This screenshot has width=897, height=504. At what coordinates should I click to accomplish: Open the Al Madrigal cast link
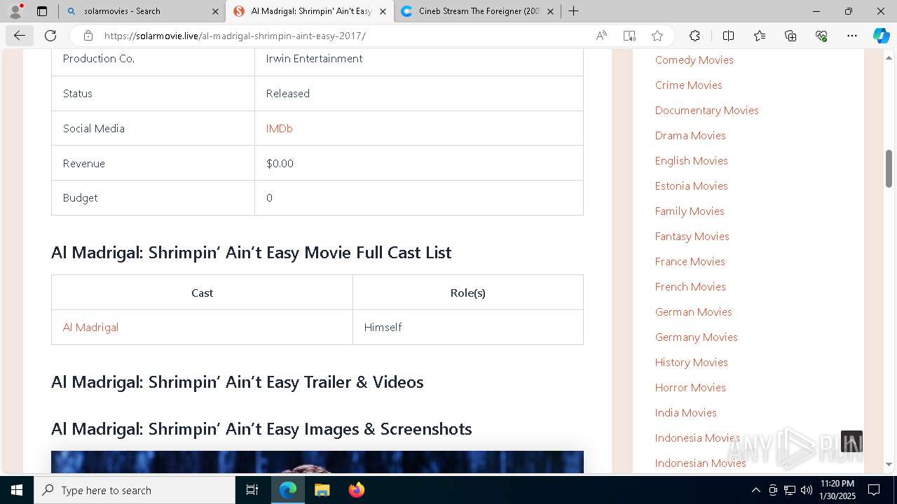90,327
